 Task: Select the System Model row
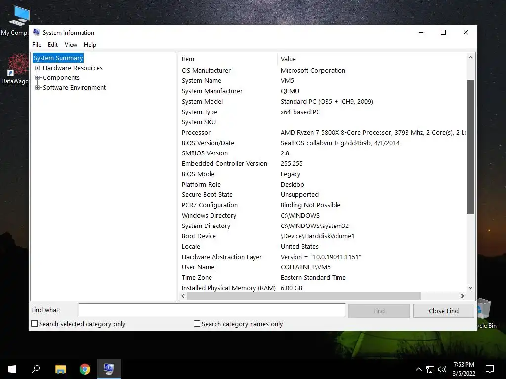(x=323, y=101)
